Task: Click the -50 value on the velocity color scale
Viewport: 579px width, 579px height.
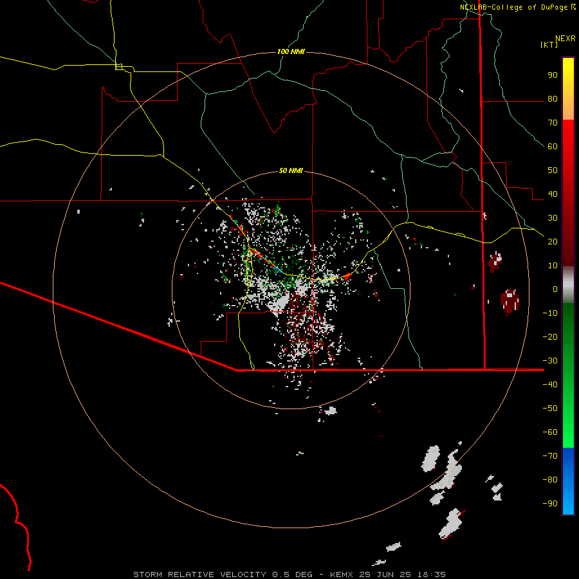Action: (x=550, y=409)
